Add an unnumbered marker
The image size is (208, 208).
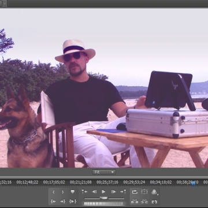click(73, 192)
